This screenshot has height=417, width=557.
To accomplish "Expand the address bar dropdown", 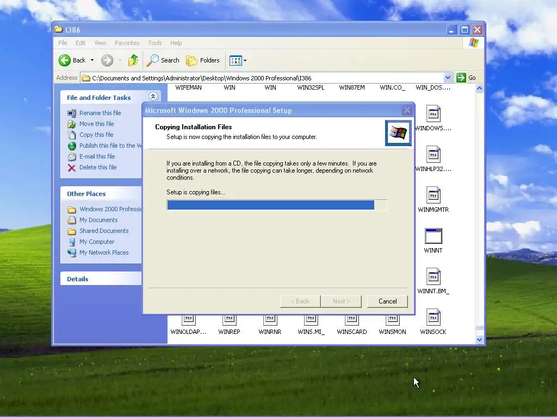I will click(x=448, y=78).
